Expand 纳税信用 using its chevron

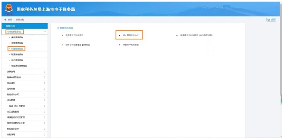pyautogui.click(x=45, y=135)
